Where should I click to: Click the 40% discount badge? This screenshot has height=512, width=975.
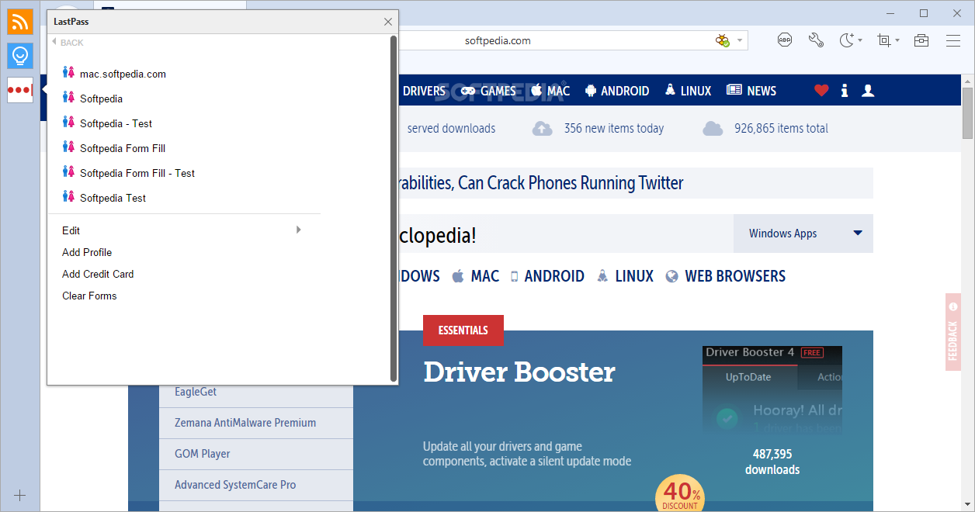(x=681, y=494)
